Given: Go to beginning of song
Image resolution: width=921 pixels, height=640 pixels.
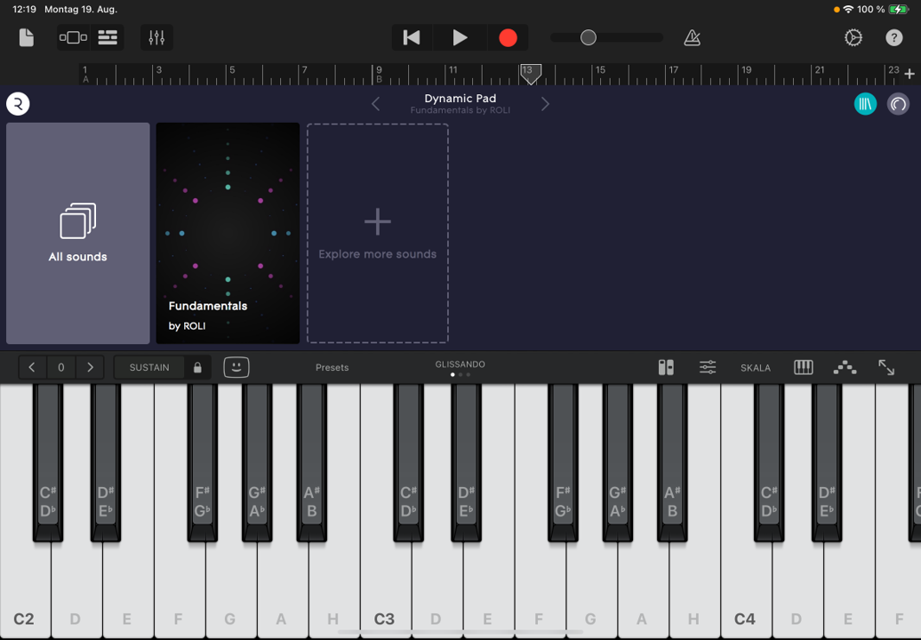Looking at the screenshot, I should (x=412, y=37).
